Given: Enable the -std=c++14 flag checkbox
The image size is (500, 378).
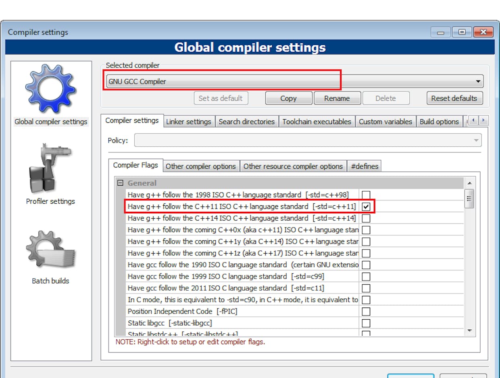Looking at the screenshot, I should [x=366, y=219].
